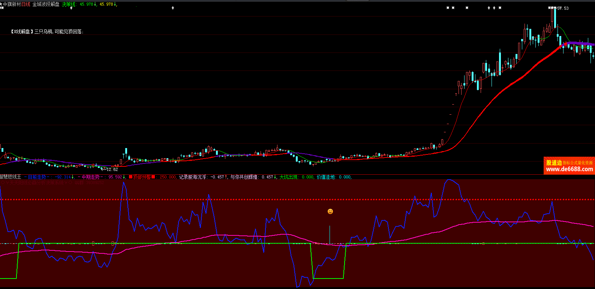The image size is (595, 289).
Task: Select the 智慧短线王 indicator title
Action: [10, 177]
